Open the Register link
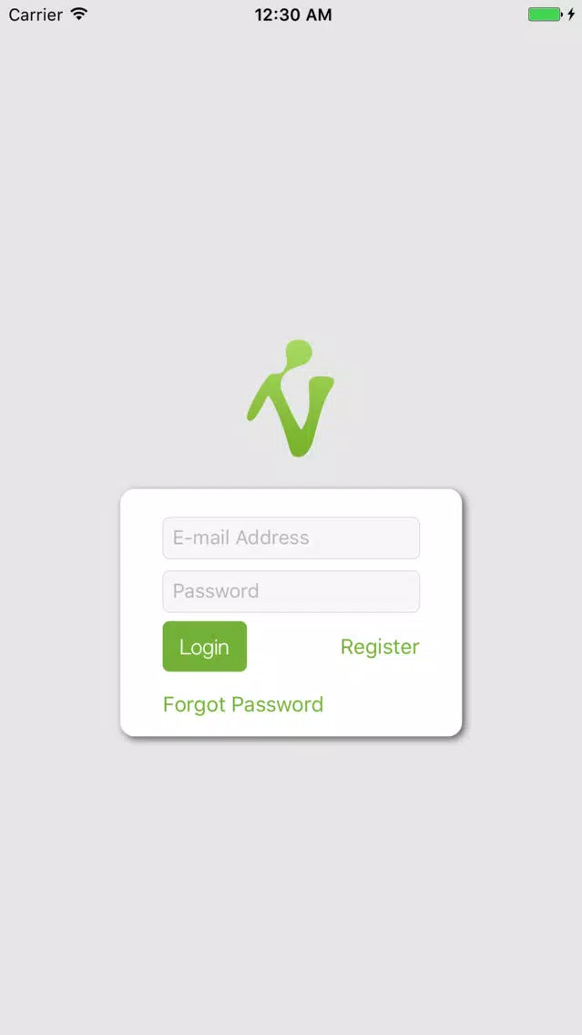The width and height of the screenshot is (582, 1035). click(x=380, y=647)
